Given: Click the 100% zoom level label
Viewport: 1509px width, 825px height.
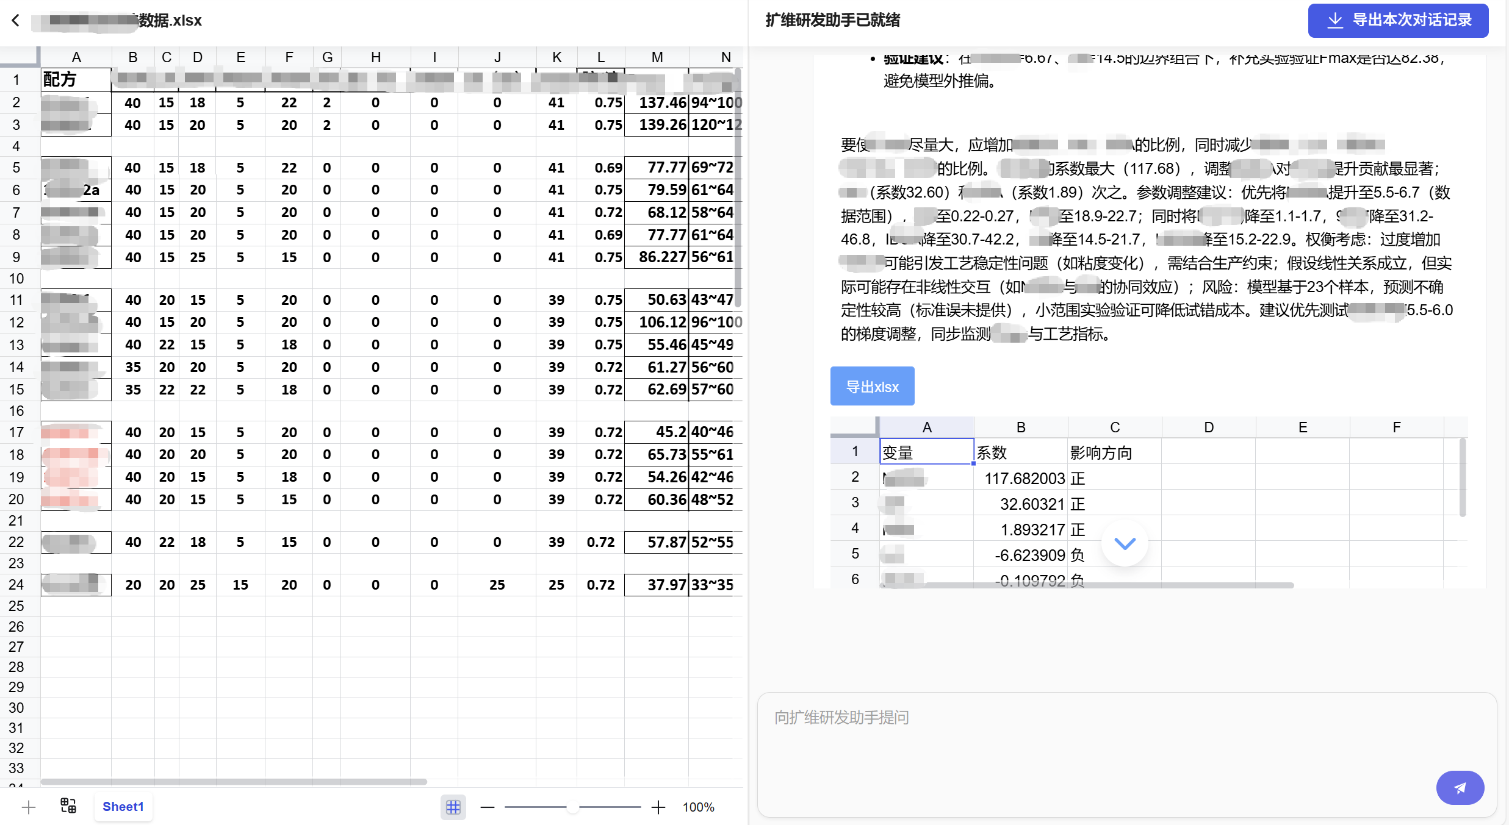Looking at the screenshot, I should (698, 807).
